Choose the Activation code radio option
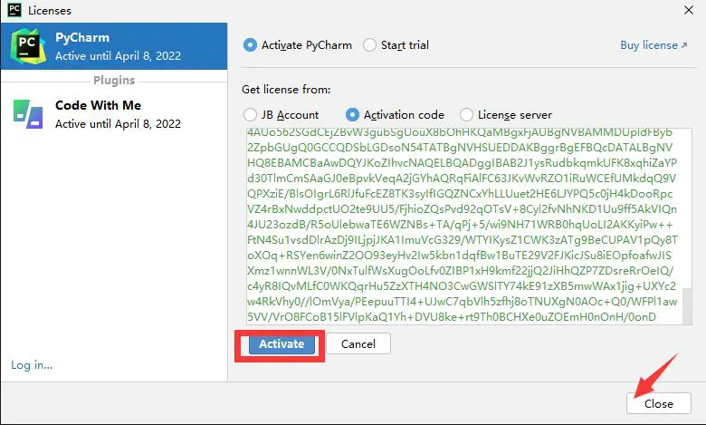The height and width of the screenshot is (425, 706). 352,115
